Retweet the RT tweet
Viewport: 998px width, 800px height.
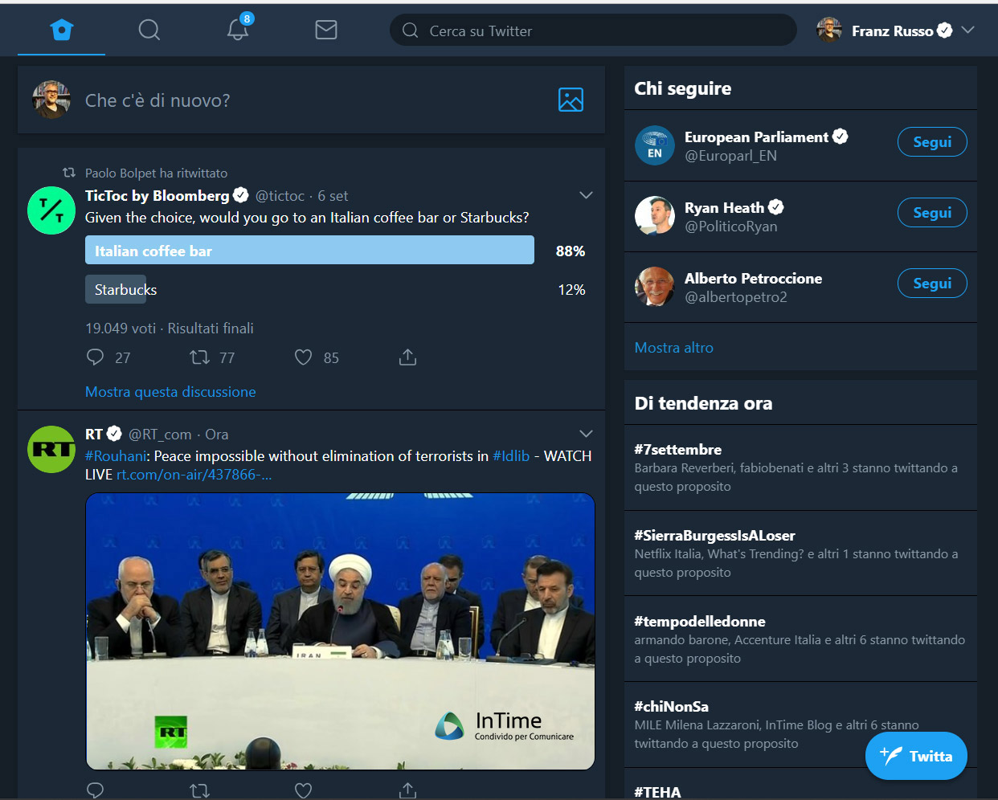(199, 790)
